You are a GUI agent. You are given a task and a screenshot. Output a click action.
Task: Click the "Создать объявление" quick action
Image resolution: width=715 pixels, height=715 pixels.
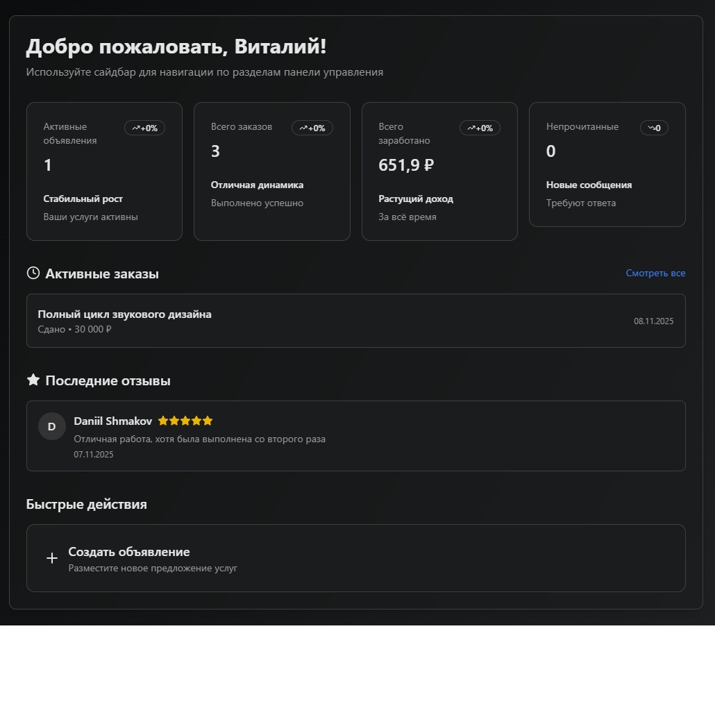pos(355,557)
